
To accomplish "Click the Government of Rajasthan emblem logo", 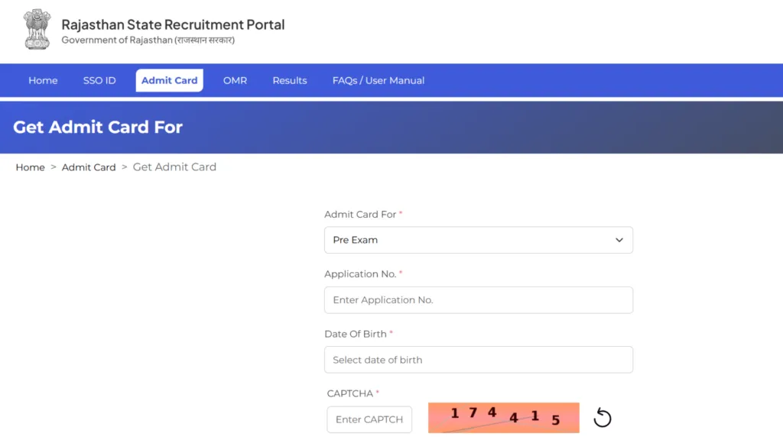I will [37, 30].
